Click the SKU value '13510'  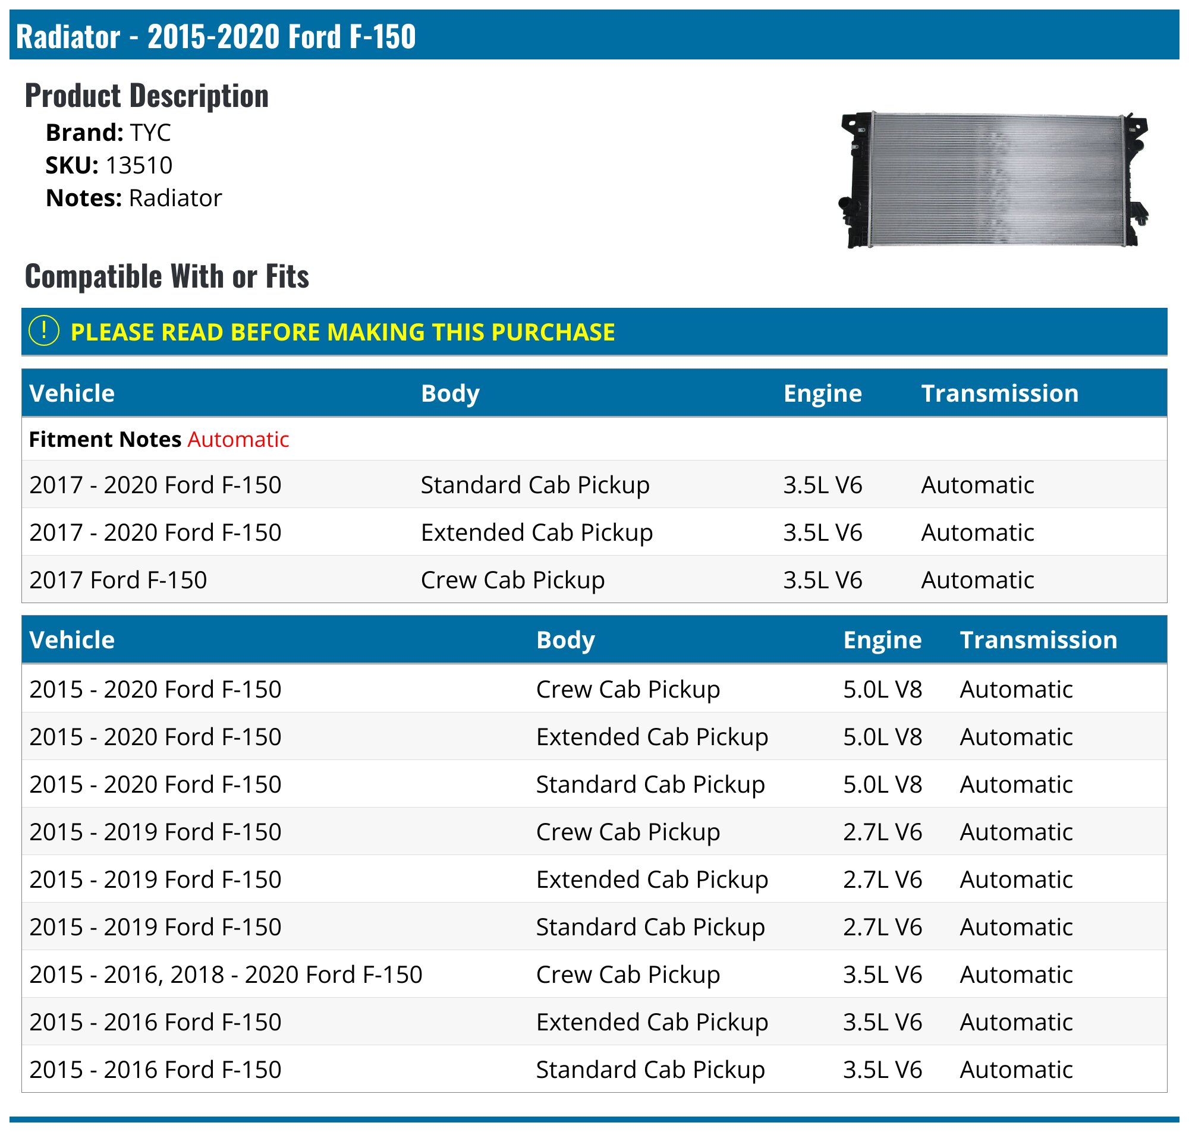click(139, 165)
